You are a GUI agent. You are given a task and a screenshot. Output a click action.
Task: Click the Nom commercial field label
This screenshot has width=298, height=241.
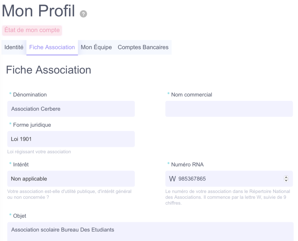[191, 94]
